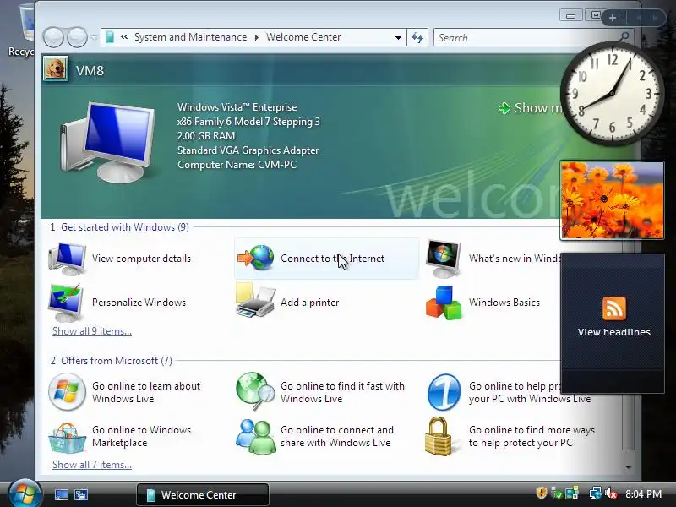The height and width of the screenshot is (507, 676).
Task: Click the large computer image in banner
Action: (108, 142)
